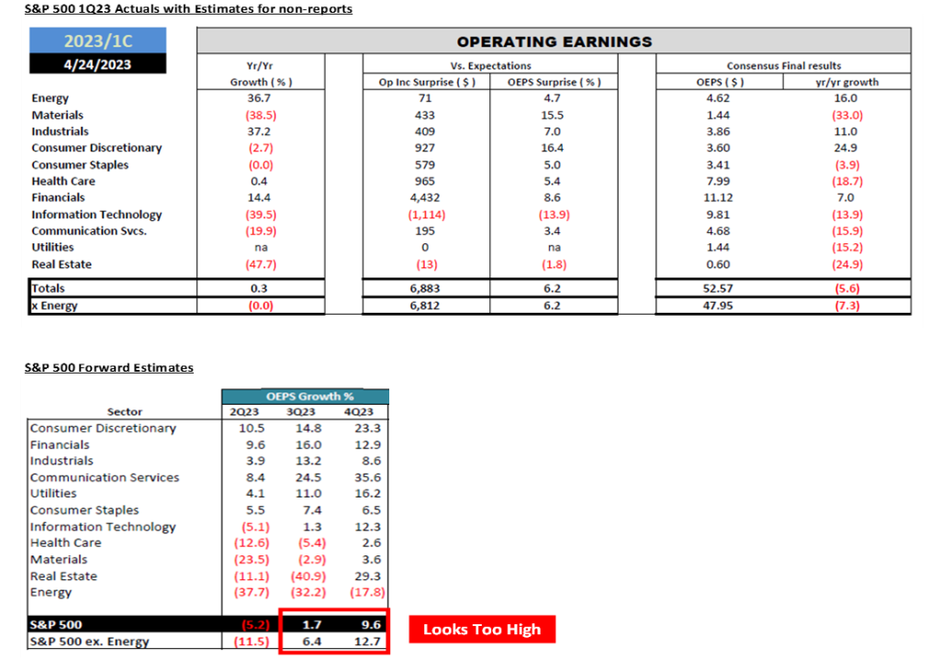Select the OEPS Growth % teal header
This screenshot has height=671, width=940.
click(306, 397)
